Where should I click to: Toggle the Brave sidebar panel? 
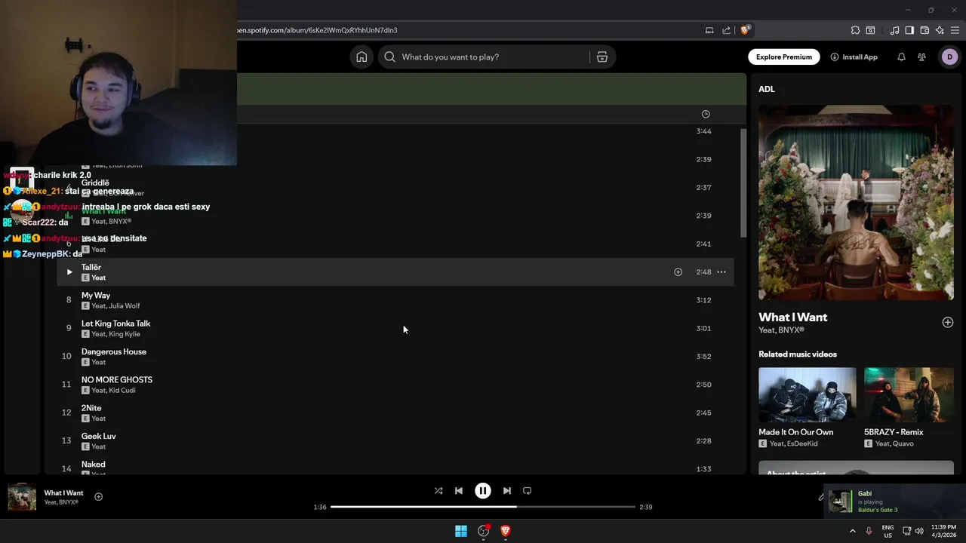click(909, 30)
